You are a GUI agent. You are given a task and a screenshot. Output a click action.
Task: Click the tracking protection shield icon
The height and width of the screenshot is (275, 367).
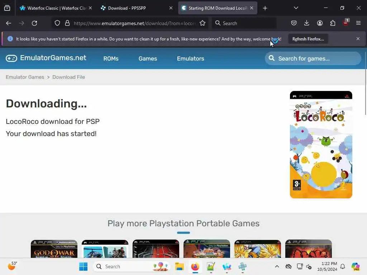click(x=57, y=23)
